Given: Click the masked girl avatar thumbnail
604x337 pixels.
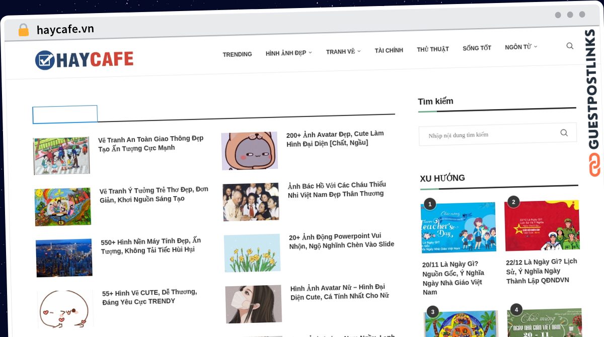Looking at the screenshot, I should click(x=254, y=304).
